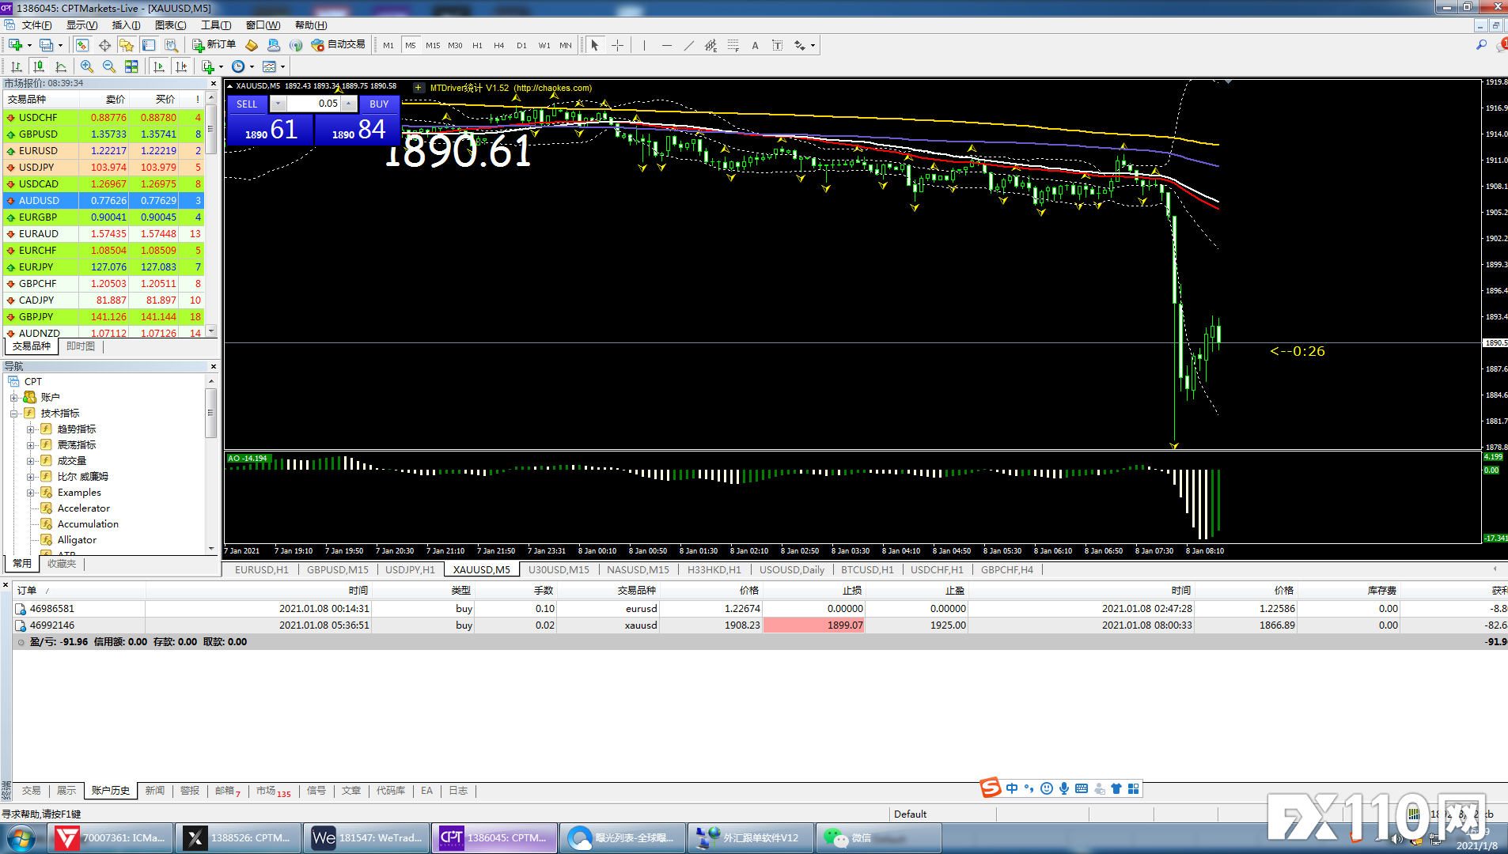Select the Vertical Line drawing tool

[644, 45]
